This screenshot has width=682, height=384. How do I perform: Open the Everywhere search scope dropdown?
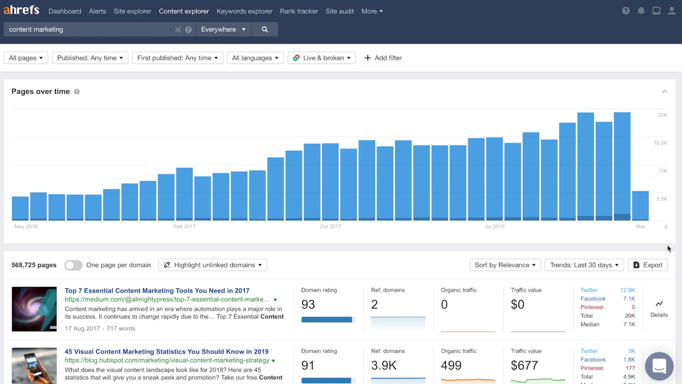[x=223, y=29]
